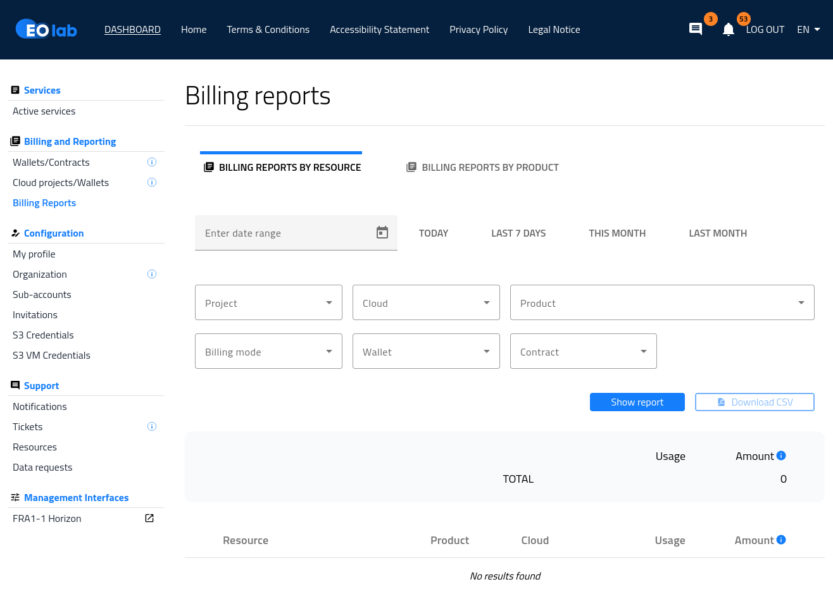Click the Enter date range field

(x=285, y=233)
